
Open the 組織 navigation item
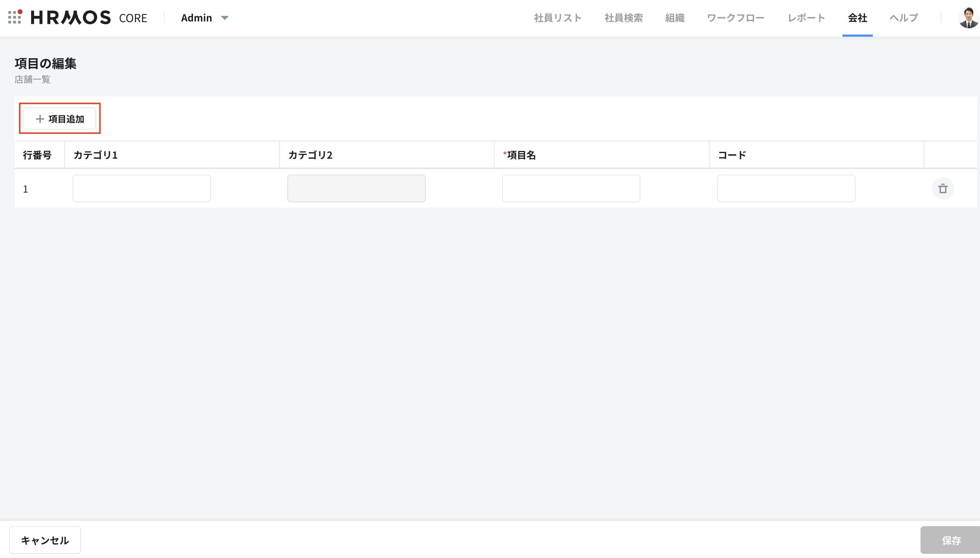click(675, 18)
